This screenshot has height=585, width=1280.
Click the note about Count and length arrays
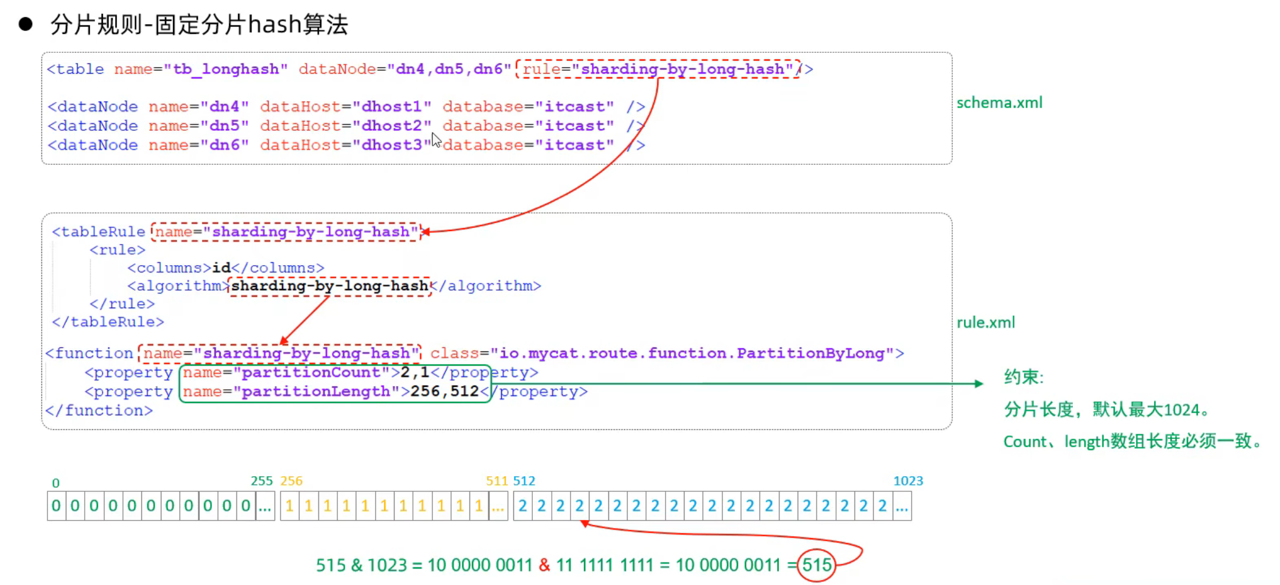tap(1134, 441)
